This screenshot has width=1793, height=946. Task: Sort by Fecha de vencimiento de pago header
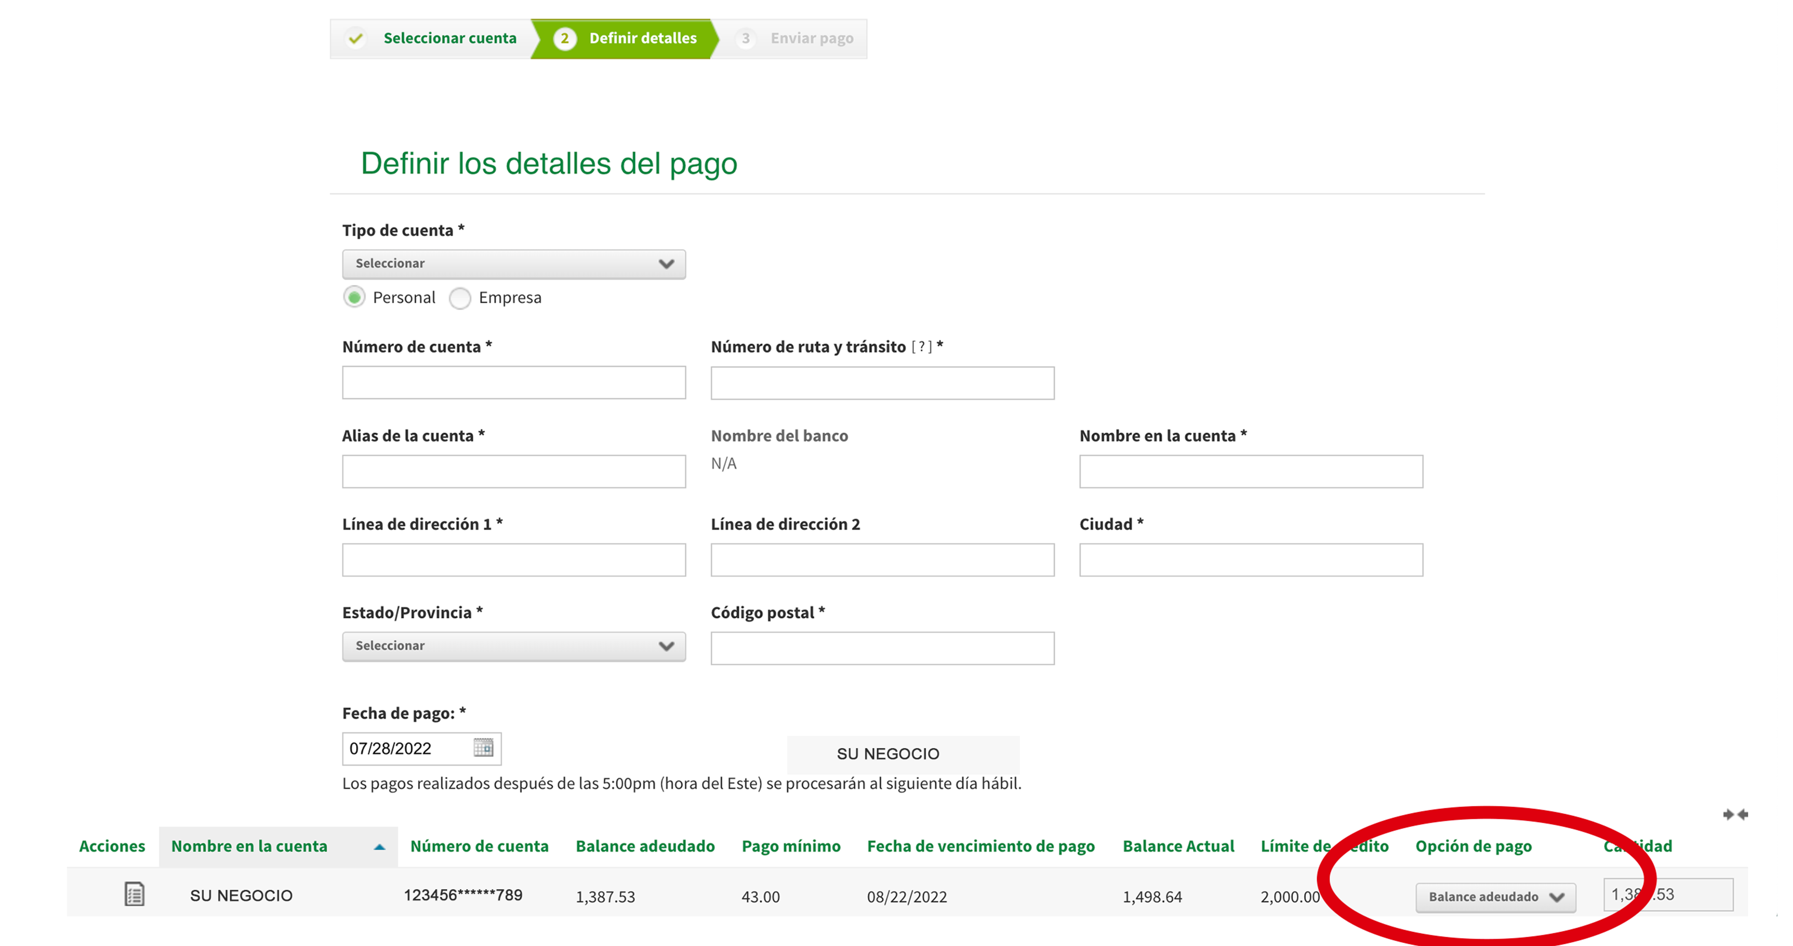coord(981,846)
